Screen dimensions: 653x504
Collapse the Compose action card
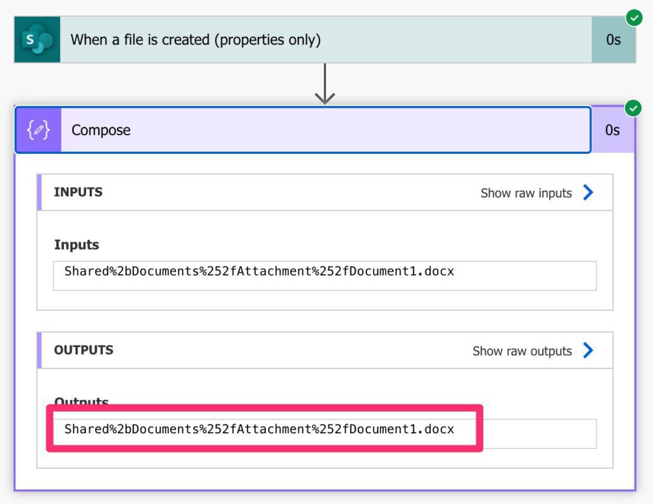[255, 130]
